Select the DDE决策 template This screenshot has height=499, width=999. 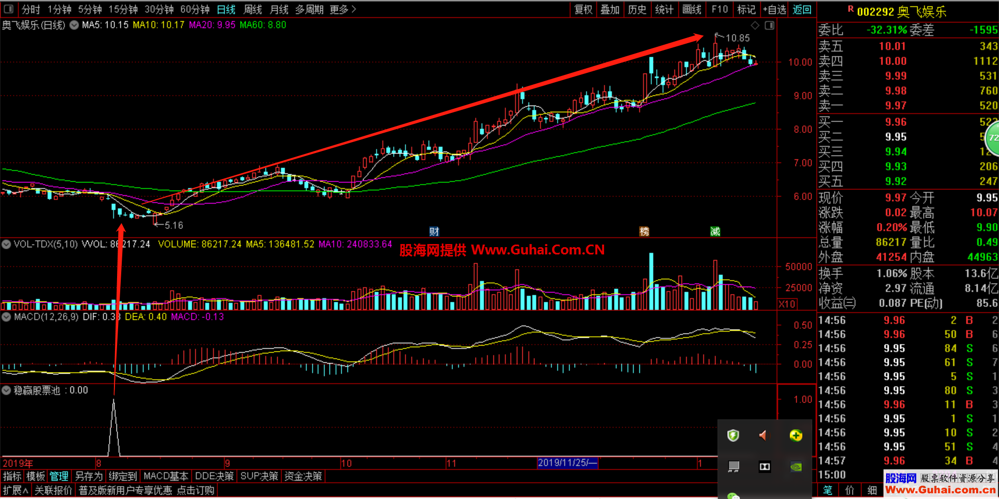pos(214,476)
